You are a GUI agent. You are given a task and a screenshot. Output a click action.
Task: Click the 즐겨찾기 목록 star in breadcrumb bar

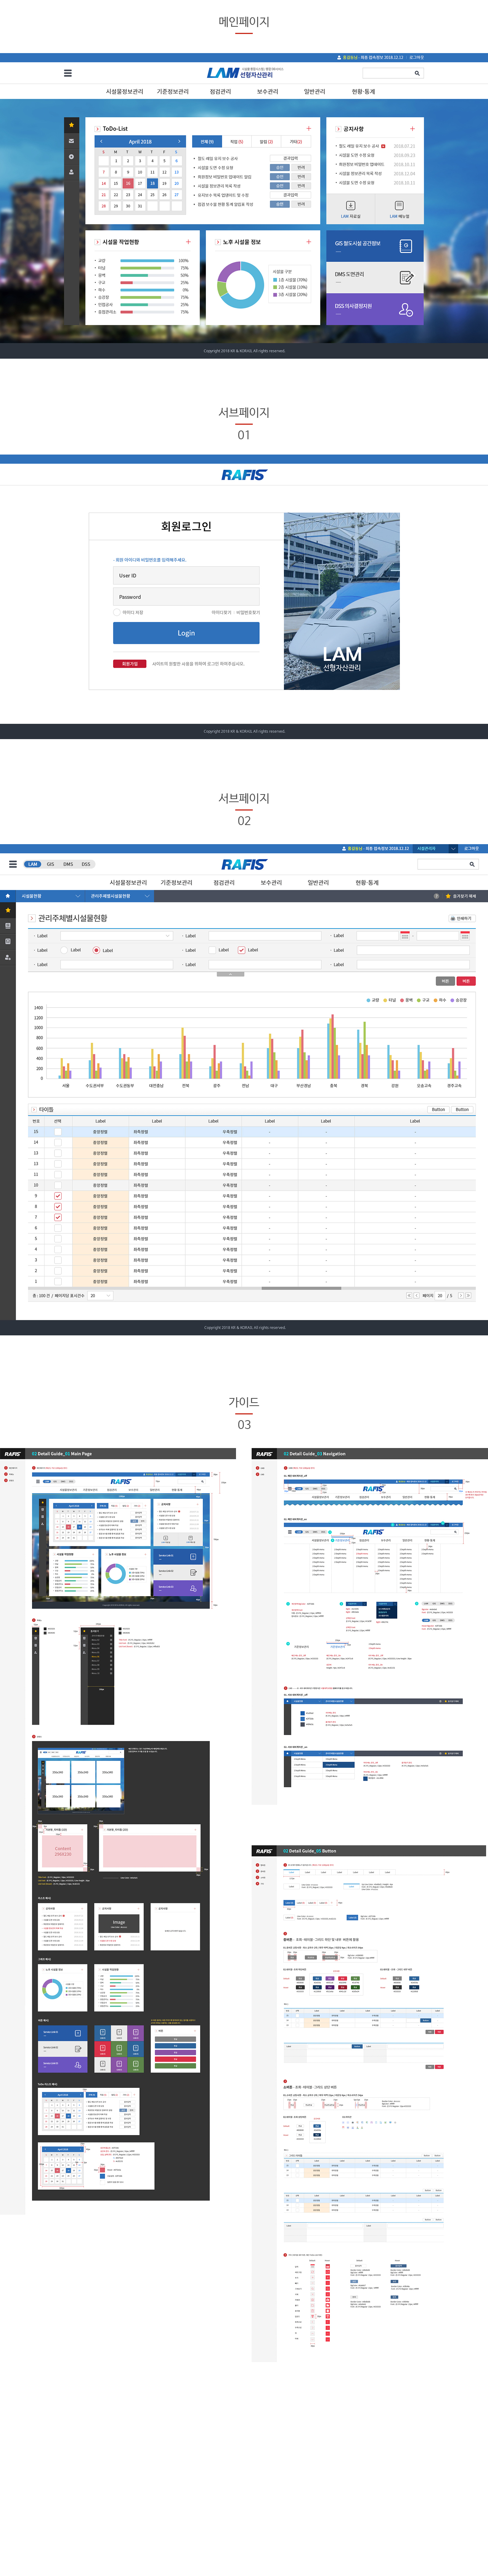(448, 896)
